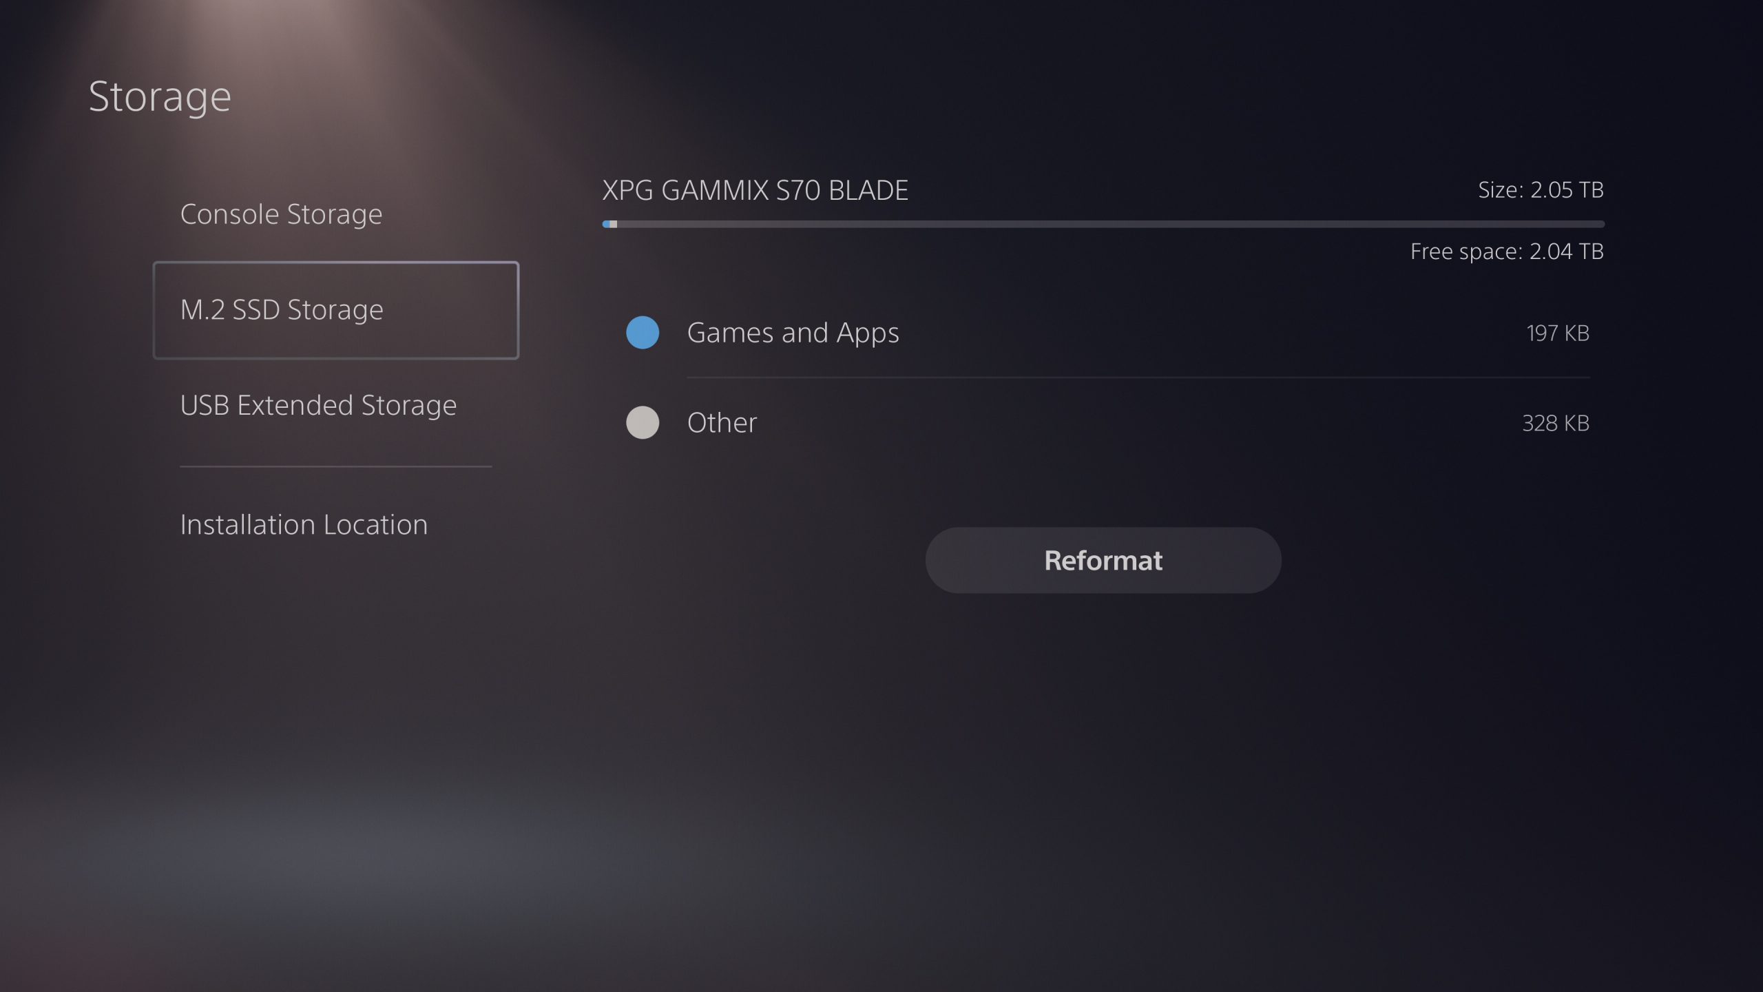This screenshot has width=1763, height=992.
Task: Click the Storage page title
Action: pyautogui.click(x=160, y=96)
